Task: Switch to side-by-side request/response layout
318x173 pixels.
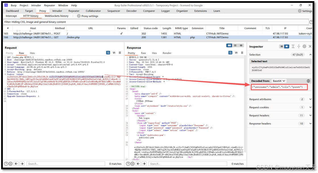Action: [x=229, y=45]
